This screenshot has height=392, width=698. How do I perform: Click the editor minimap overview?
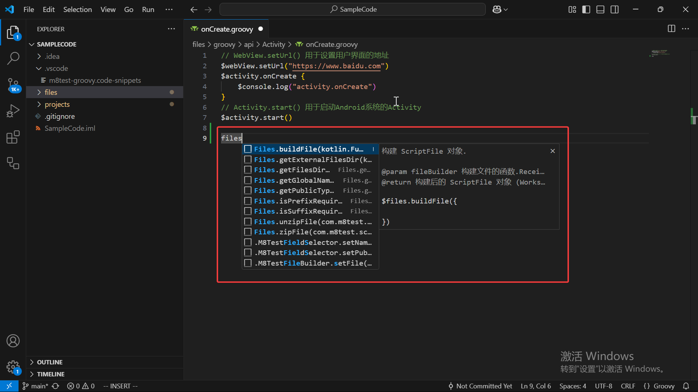pyautogui.click(x=660, y=54)
